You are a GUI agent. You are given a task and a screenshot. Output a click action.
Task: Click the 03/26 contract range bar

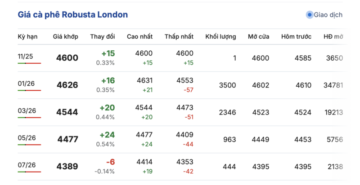(29, 118)
